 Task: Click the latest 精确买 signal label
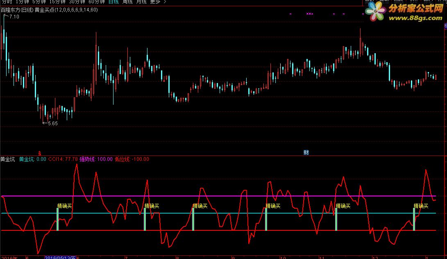(x=421, y=206)
